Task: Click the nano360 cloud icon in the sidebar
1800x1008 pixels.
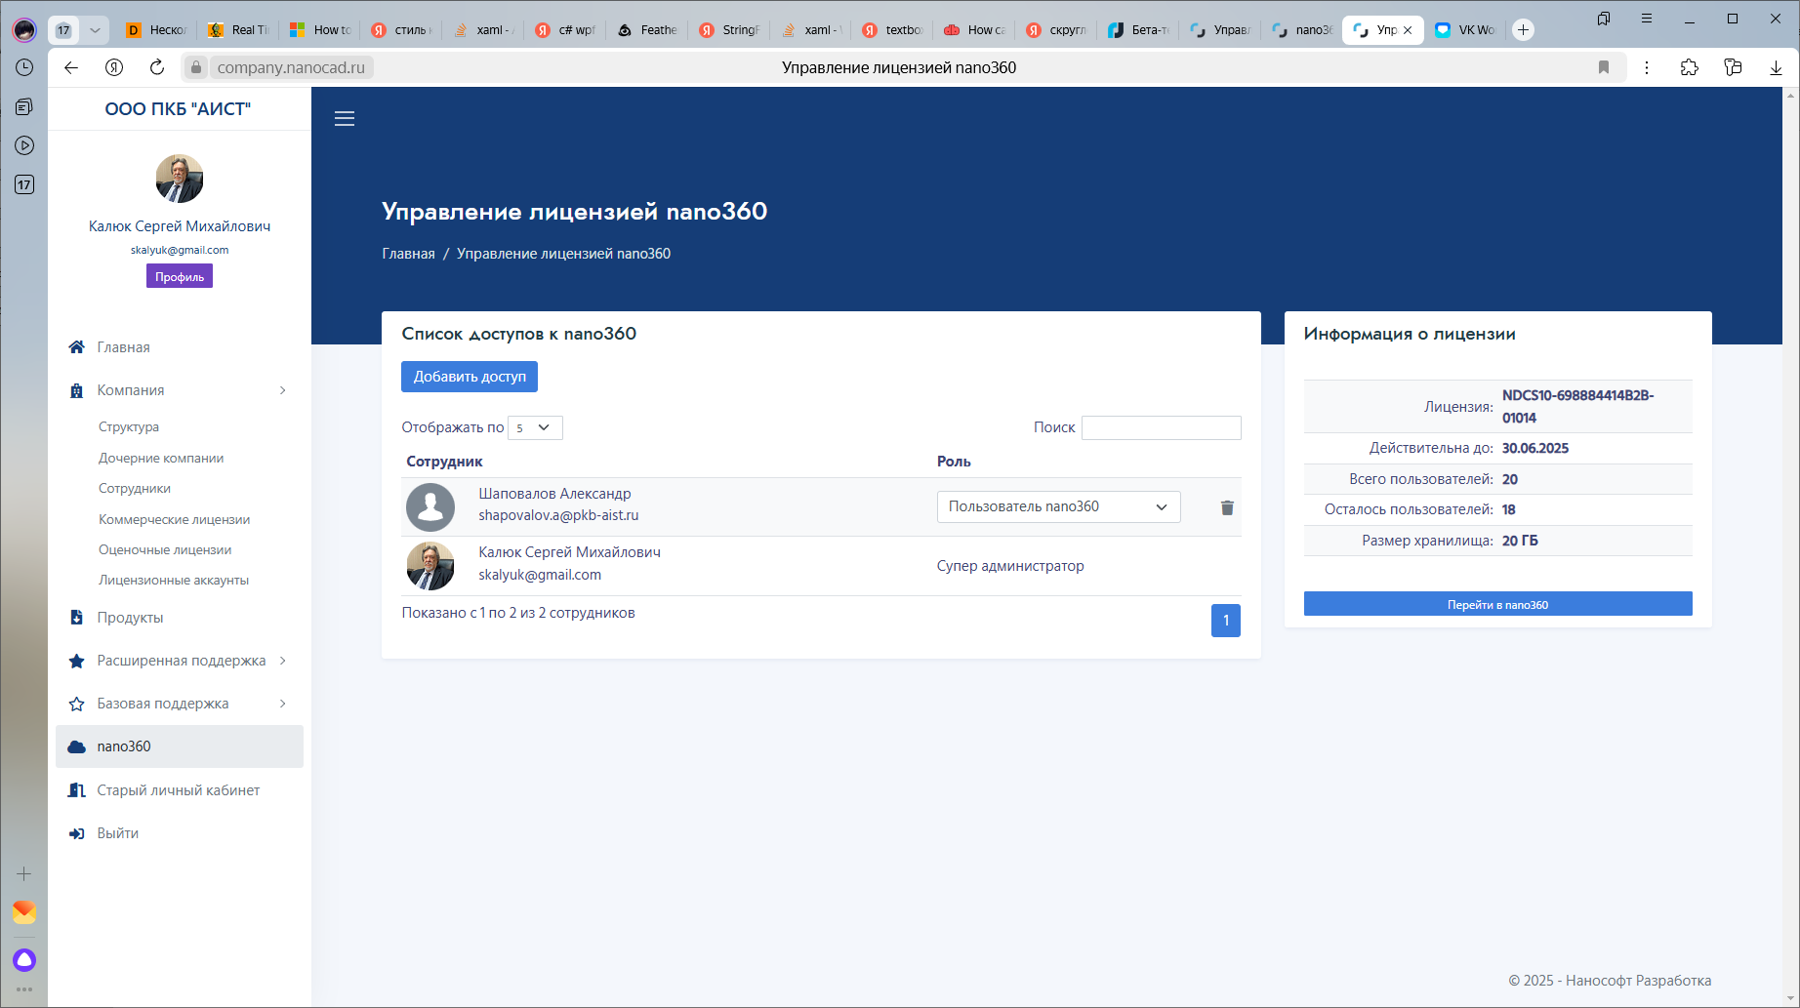Action: point(77,746)
